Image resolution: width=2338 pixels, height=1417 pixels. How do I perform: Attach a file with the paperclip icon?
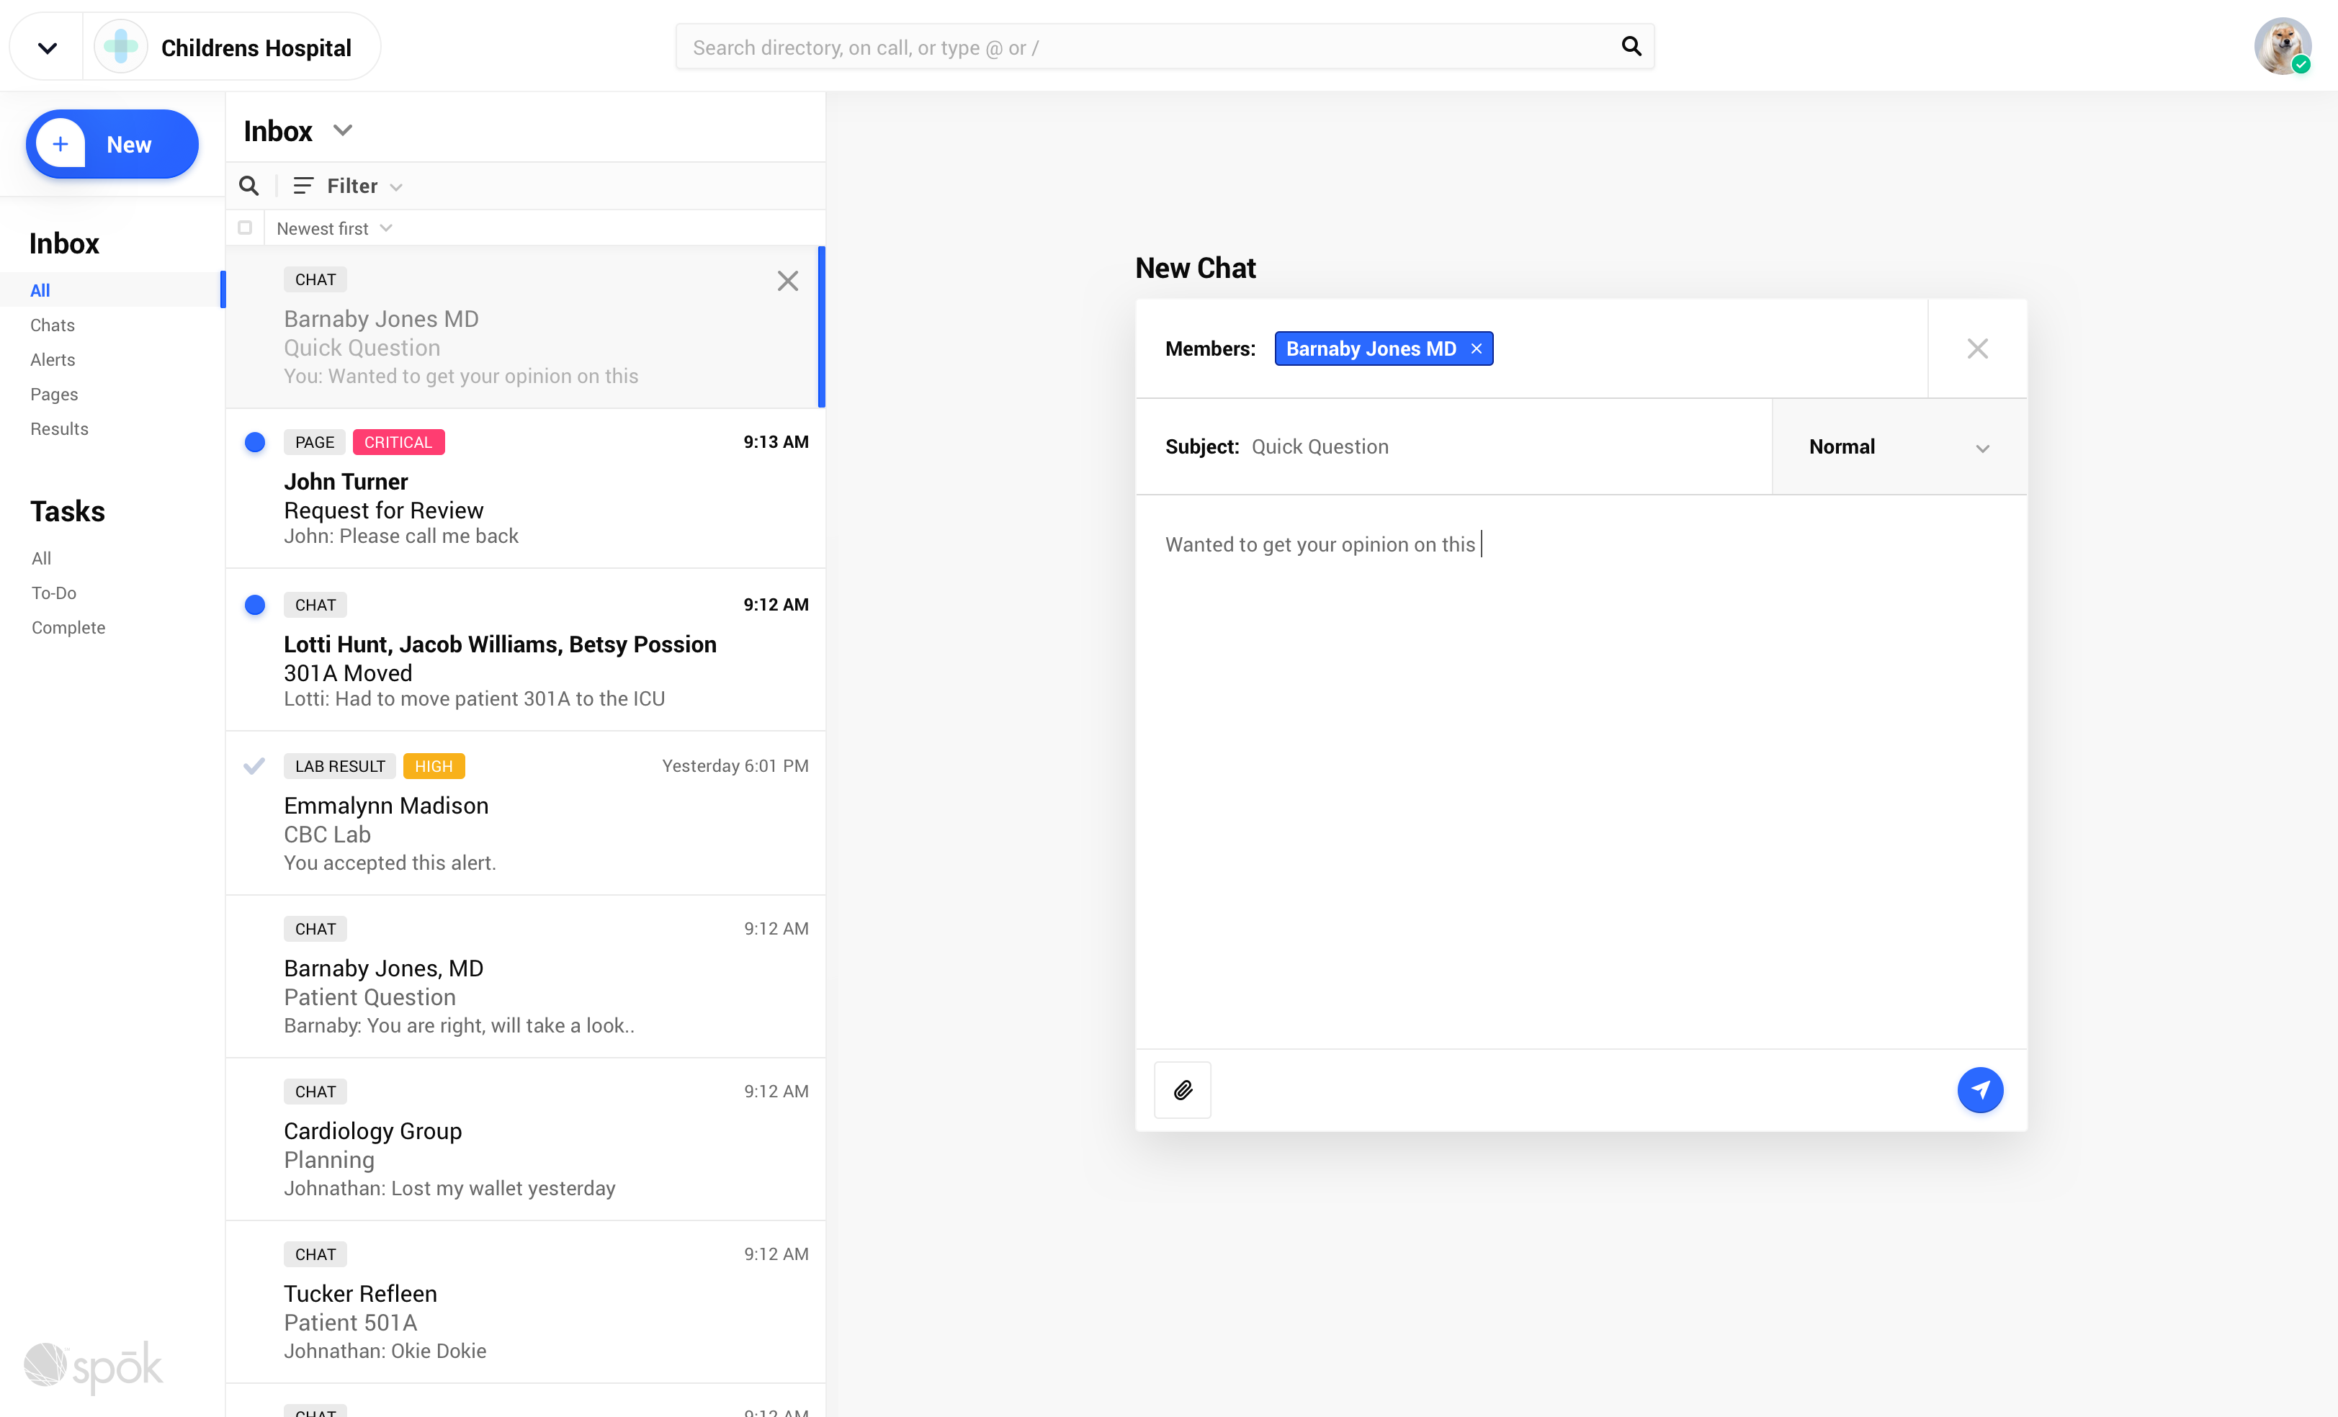click(1182, 1090)
